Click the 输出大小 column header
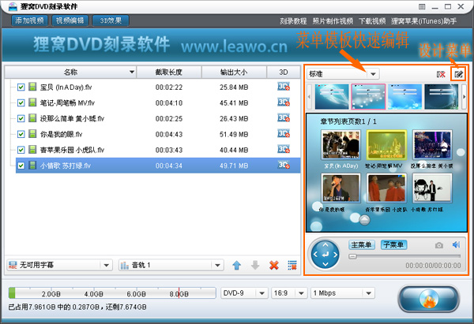This screenshot has width=474, height=324. [x=234, y=72]
